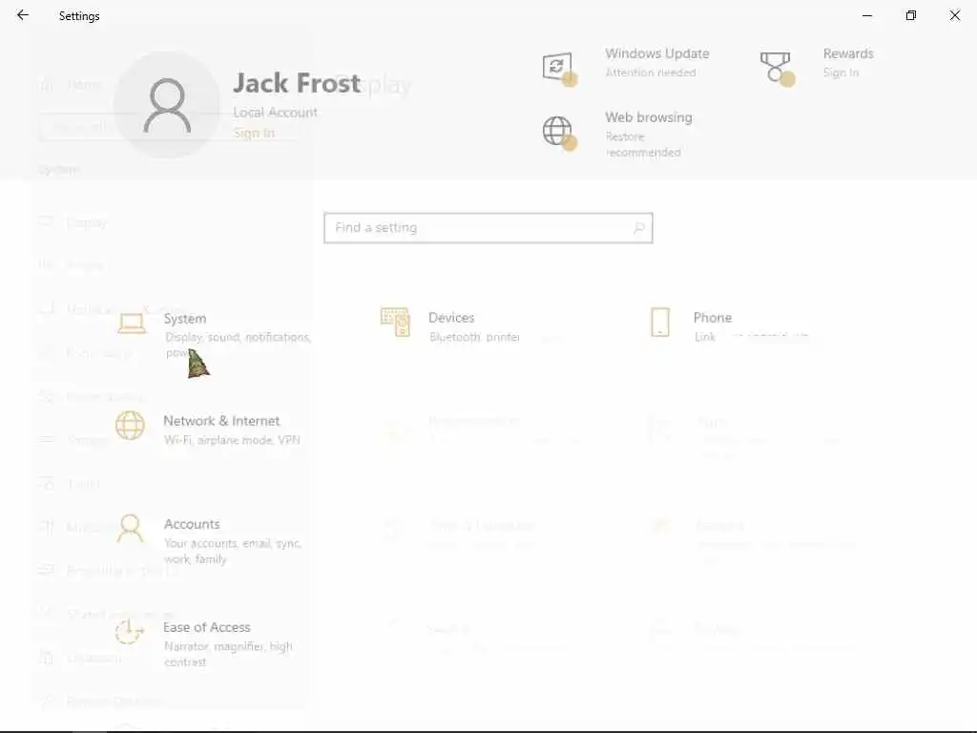Click Sign in under Rewards
This screenshot has width=977, height=733.
[x=841, y=73]
